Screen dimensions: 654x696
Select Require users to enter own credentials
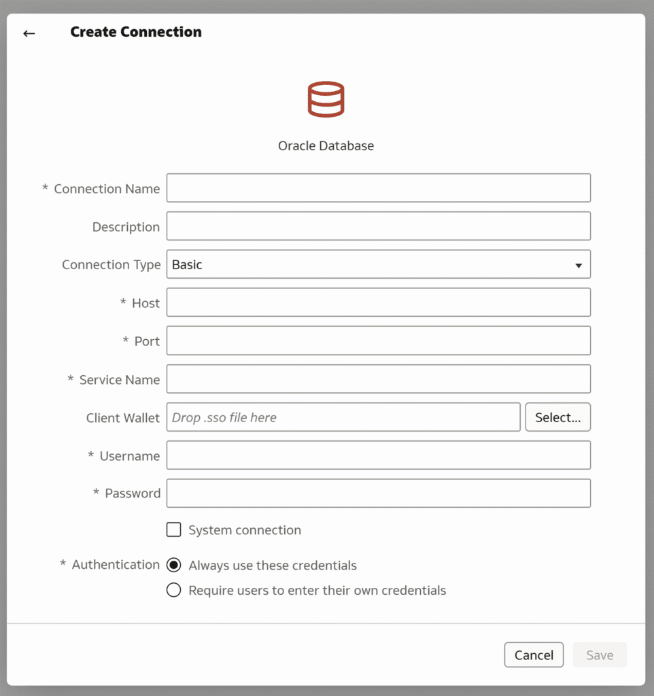pos(173,590)
